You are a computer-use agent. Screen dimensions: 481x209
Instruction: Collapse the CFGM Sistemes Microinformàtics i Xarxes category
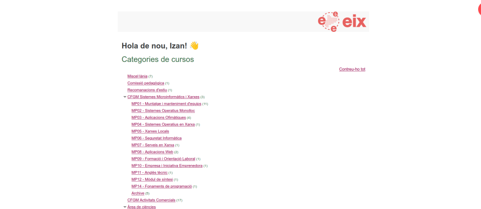click(x=125, y=97)
